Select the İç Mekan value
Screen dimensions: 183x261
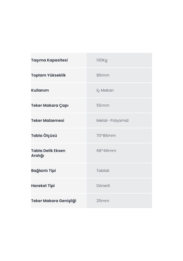pyautogui.click(x=105, y=90)
